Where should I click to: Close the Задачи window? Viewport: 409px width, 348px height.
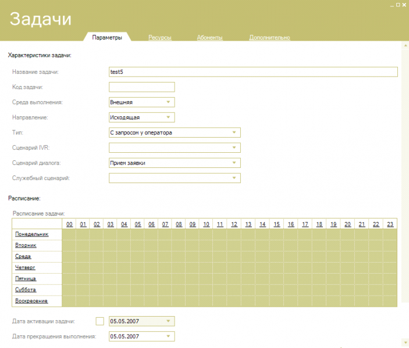(x=404, y=5)
